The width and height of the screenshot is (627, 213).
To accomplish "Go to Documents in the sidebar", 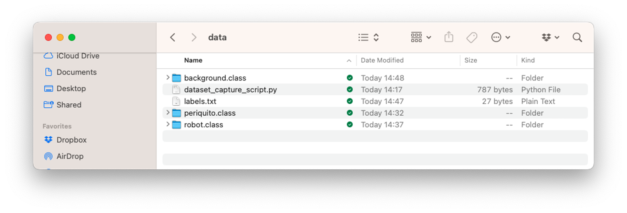I will tap(76, 72).
